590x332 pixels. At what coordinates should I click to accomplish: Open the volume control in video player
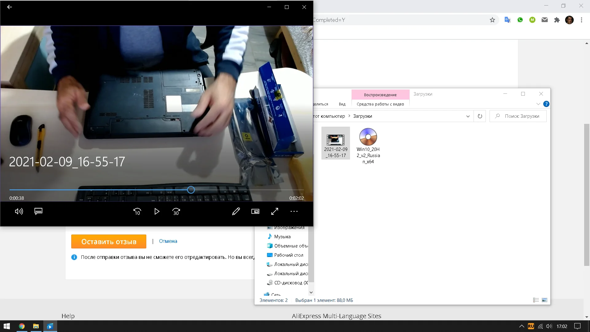pyautogui.click(x=19, y=211)
